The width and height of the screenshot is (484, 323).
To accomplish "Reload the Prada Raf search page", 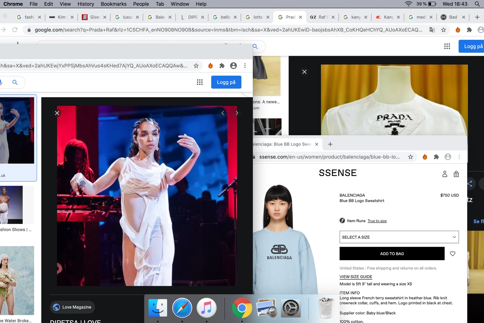I will pyautogui.click(x=15, y=30).
